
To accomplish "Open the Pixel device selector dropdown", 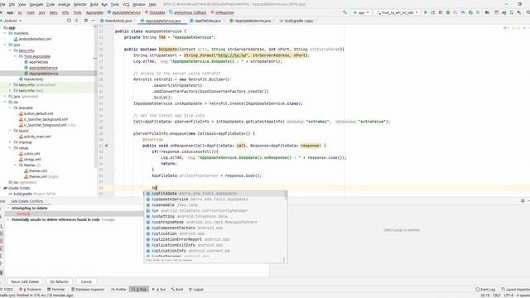I will pyautogui.click(x=397, y=12).
